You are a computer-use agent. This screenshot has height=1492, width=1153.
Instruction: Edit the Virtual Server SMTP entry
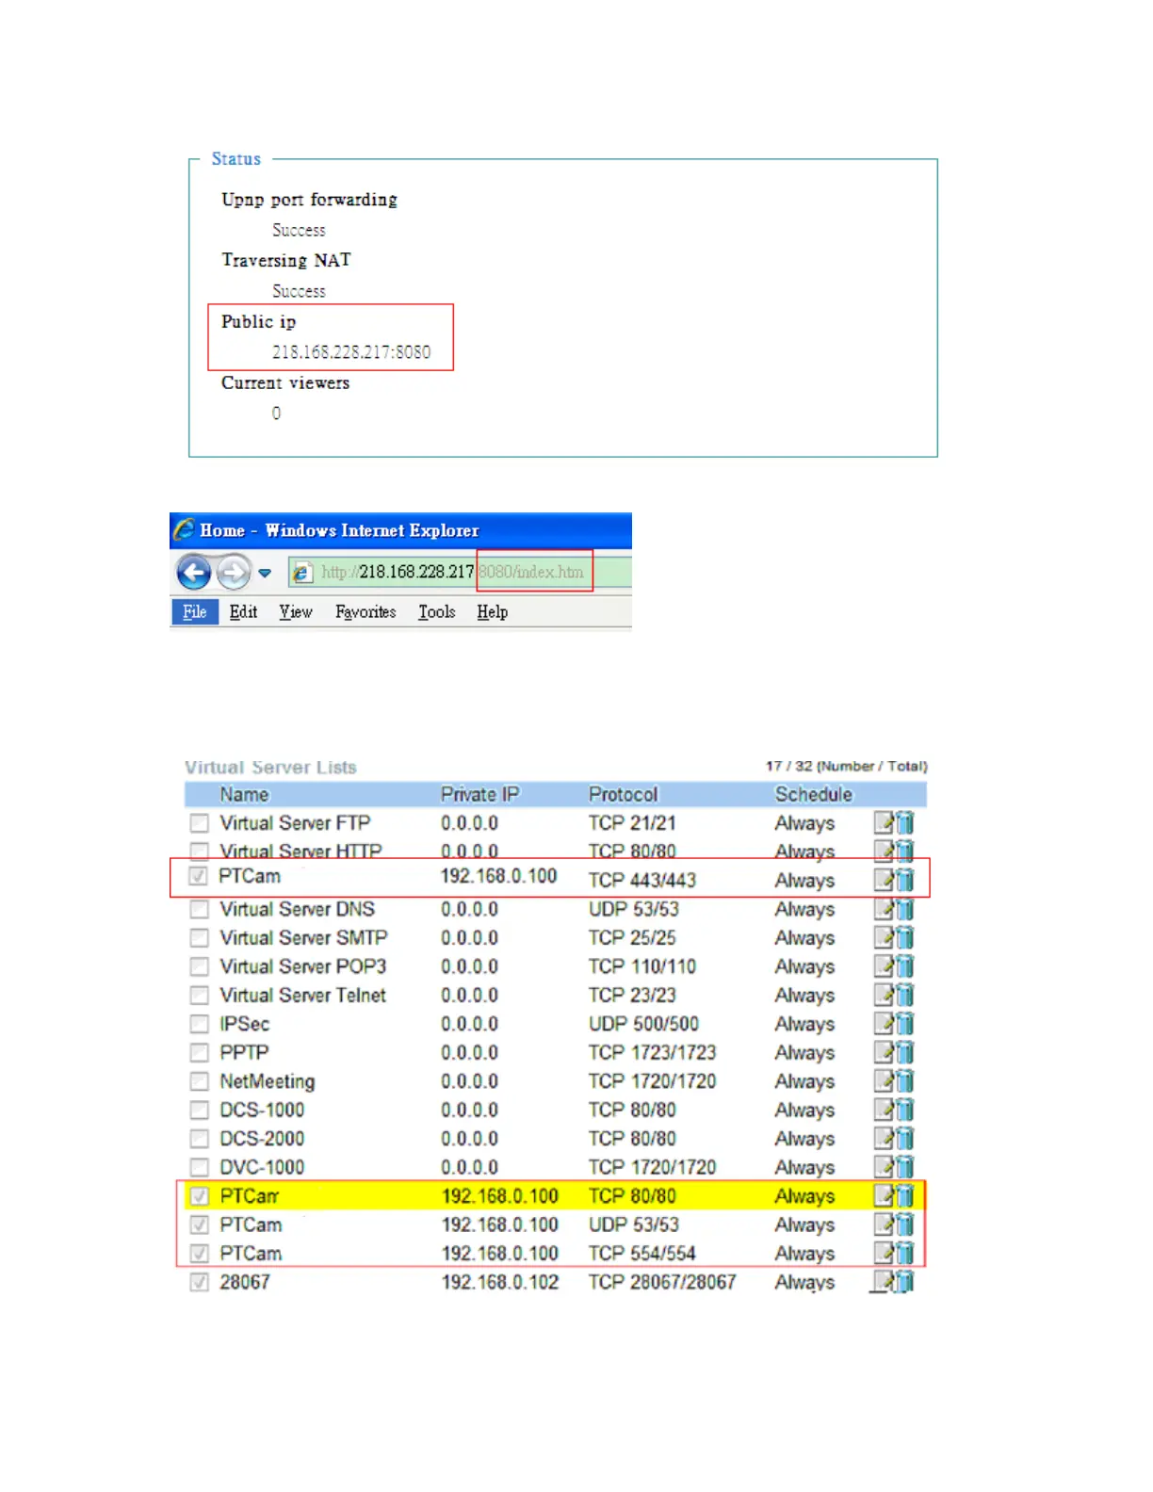point(884,937)
